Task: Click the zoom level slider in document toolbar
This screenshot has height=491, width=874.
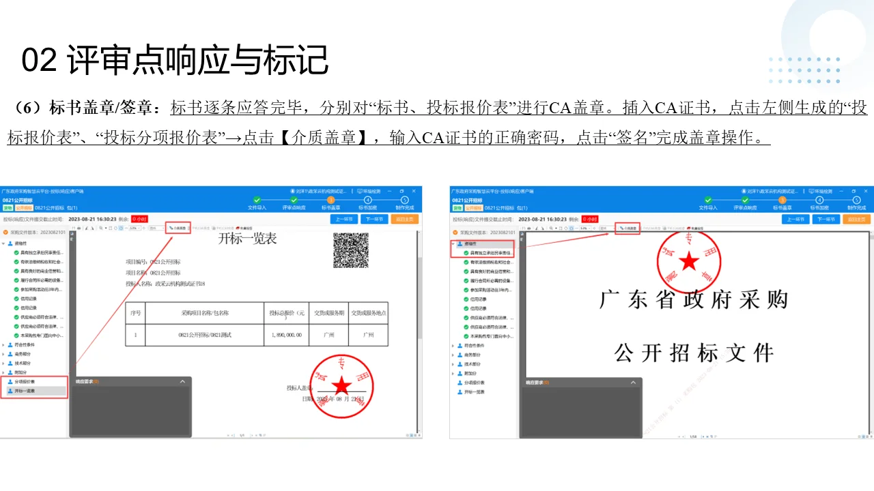Action: coord(126,228)
